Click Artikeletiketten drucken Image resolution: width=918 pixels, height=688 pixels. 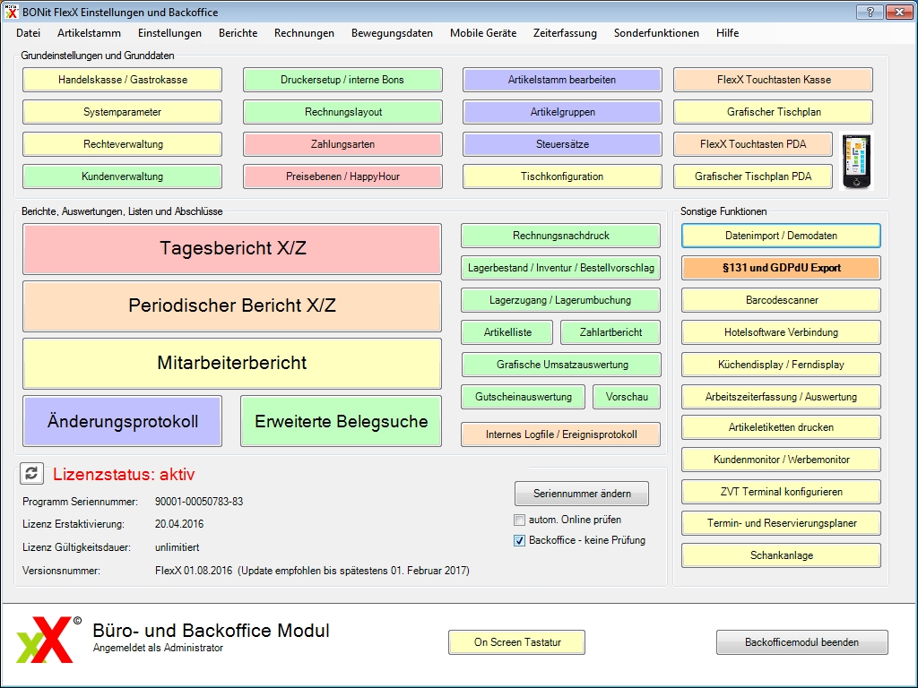coord(781,427)
